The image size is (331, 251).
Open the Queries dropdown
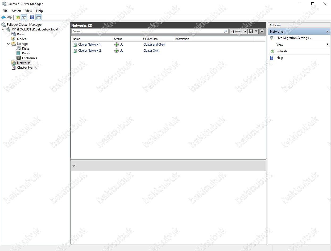point(238,31)
